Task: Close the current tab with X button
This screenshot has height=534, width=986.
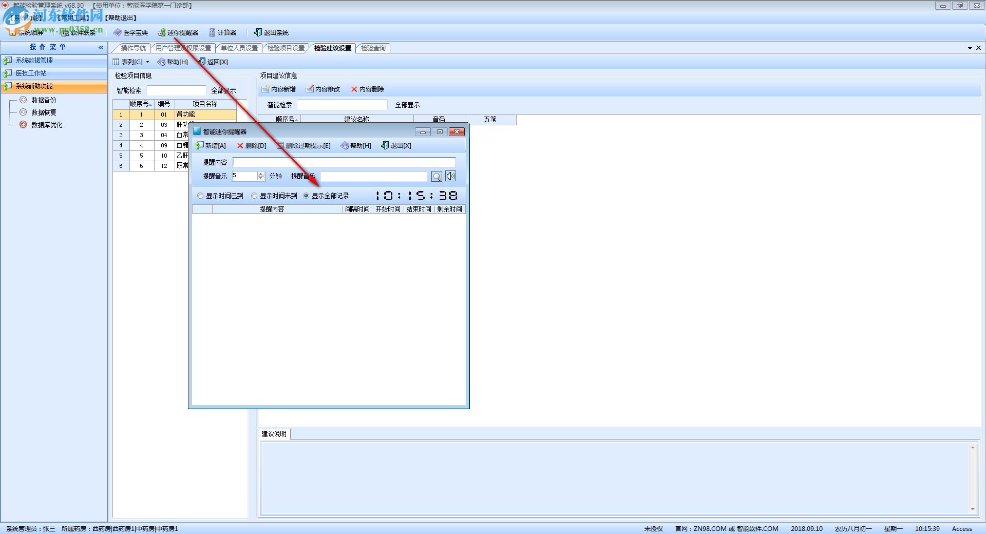Action: 978,48
